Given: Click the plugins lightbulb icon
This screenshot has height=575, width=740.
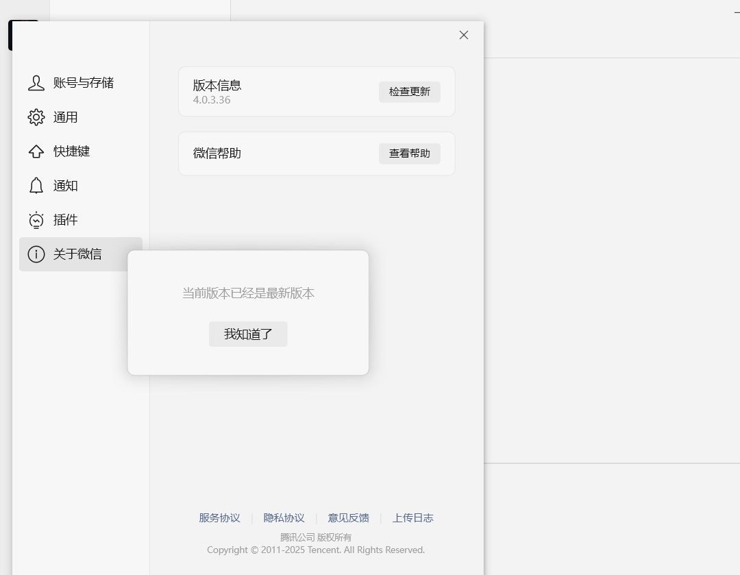Looking at the screenshot, I should click(x=36, y=220).
